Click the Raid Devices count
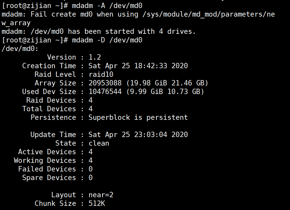The width and height of the screenshot is (290, 210). point(91,100)
